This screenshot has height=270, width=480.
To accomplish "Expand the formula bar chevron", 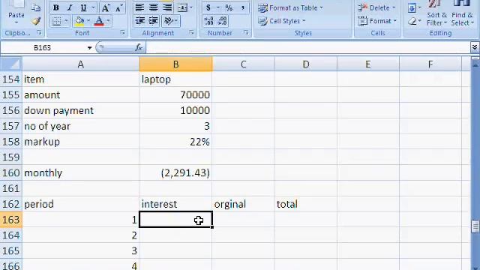I will (x=475, y=47).
